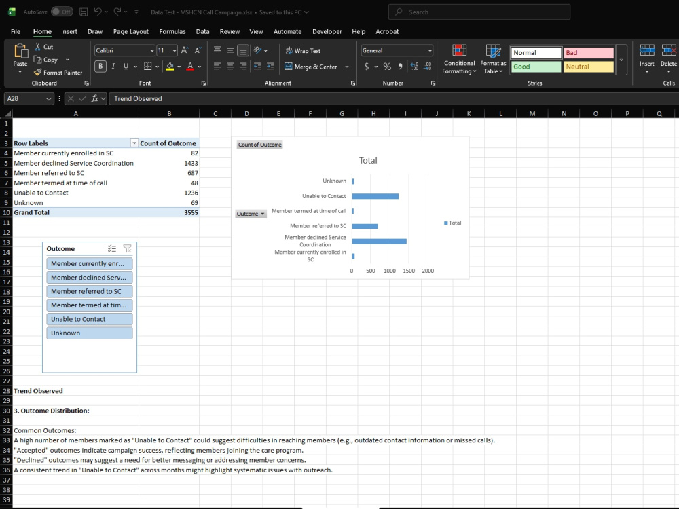Open the File tab
679x509 pixels.
point(16,31)
